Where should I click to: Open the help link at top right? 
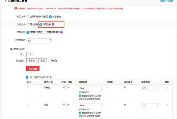167,1
